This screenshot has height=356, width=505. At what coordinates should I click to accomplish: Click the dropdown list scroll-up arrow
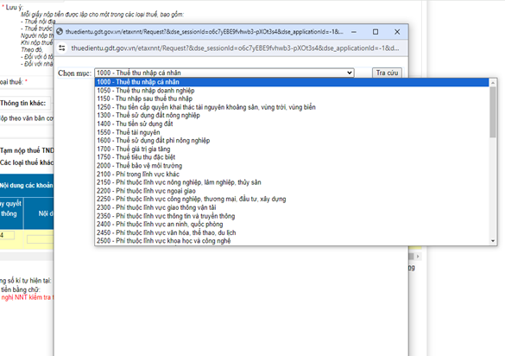click(493, 83)
